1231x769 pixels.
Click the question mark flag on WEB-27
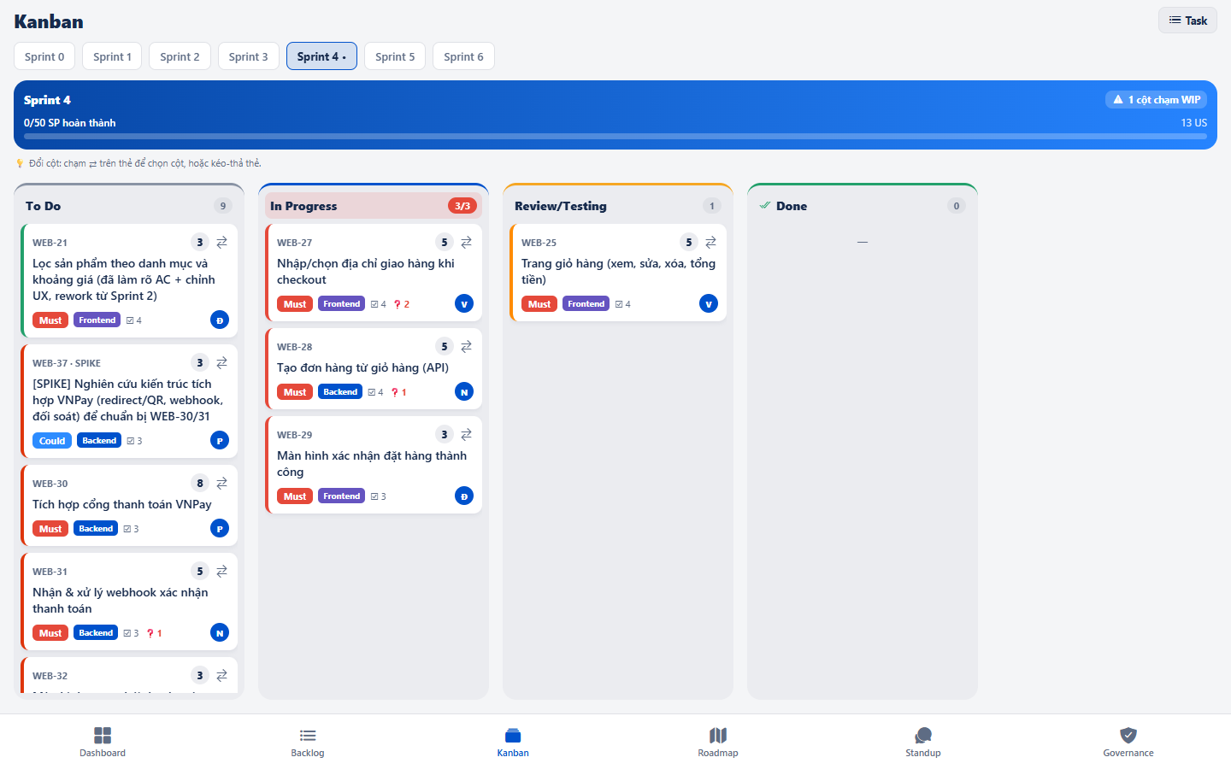coord(401,304)
